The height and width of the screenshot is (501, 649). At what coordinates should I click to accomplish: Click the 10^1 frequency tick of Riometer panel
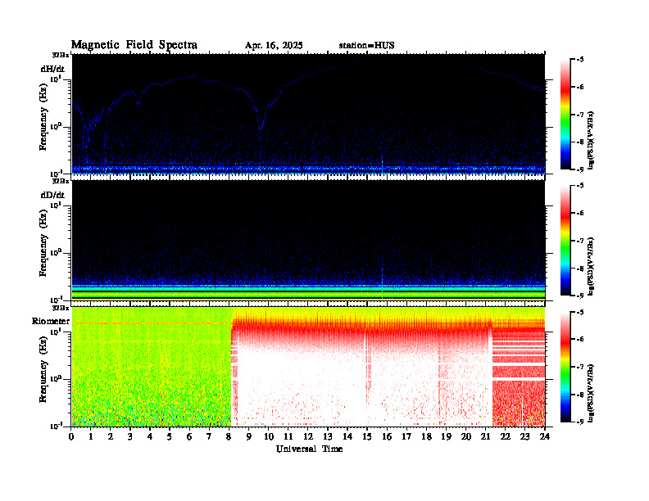(x=56, y=331)
